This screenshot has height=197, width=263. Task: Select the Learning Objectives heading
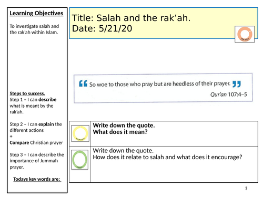[x=36, y=13]
